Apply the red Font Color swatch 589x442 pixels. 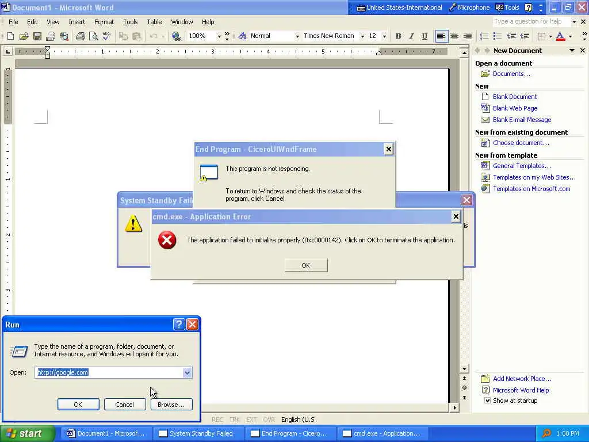pos(560,36)
